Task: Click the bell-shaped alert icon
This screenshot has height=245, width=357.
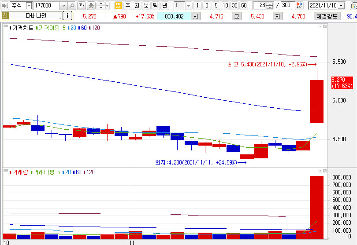Action: coord(91,5)
